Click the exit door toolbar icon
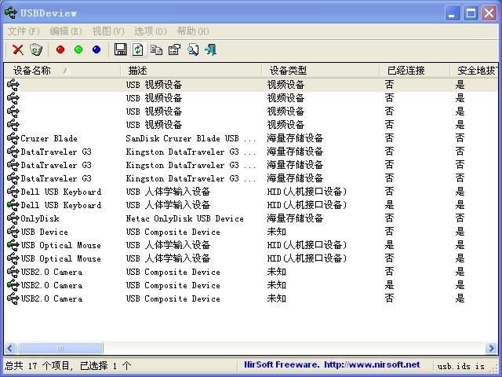 point(210,49)
